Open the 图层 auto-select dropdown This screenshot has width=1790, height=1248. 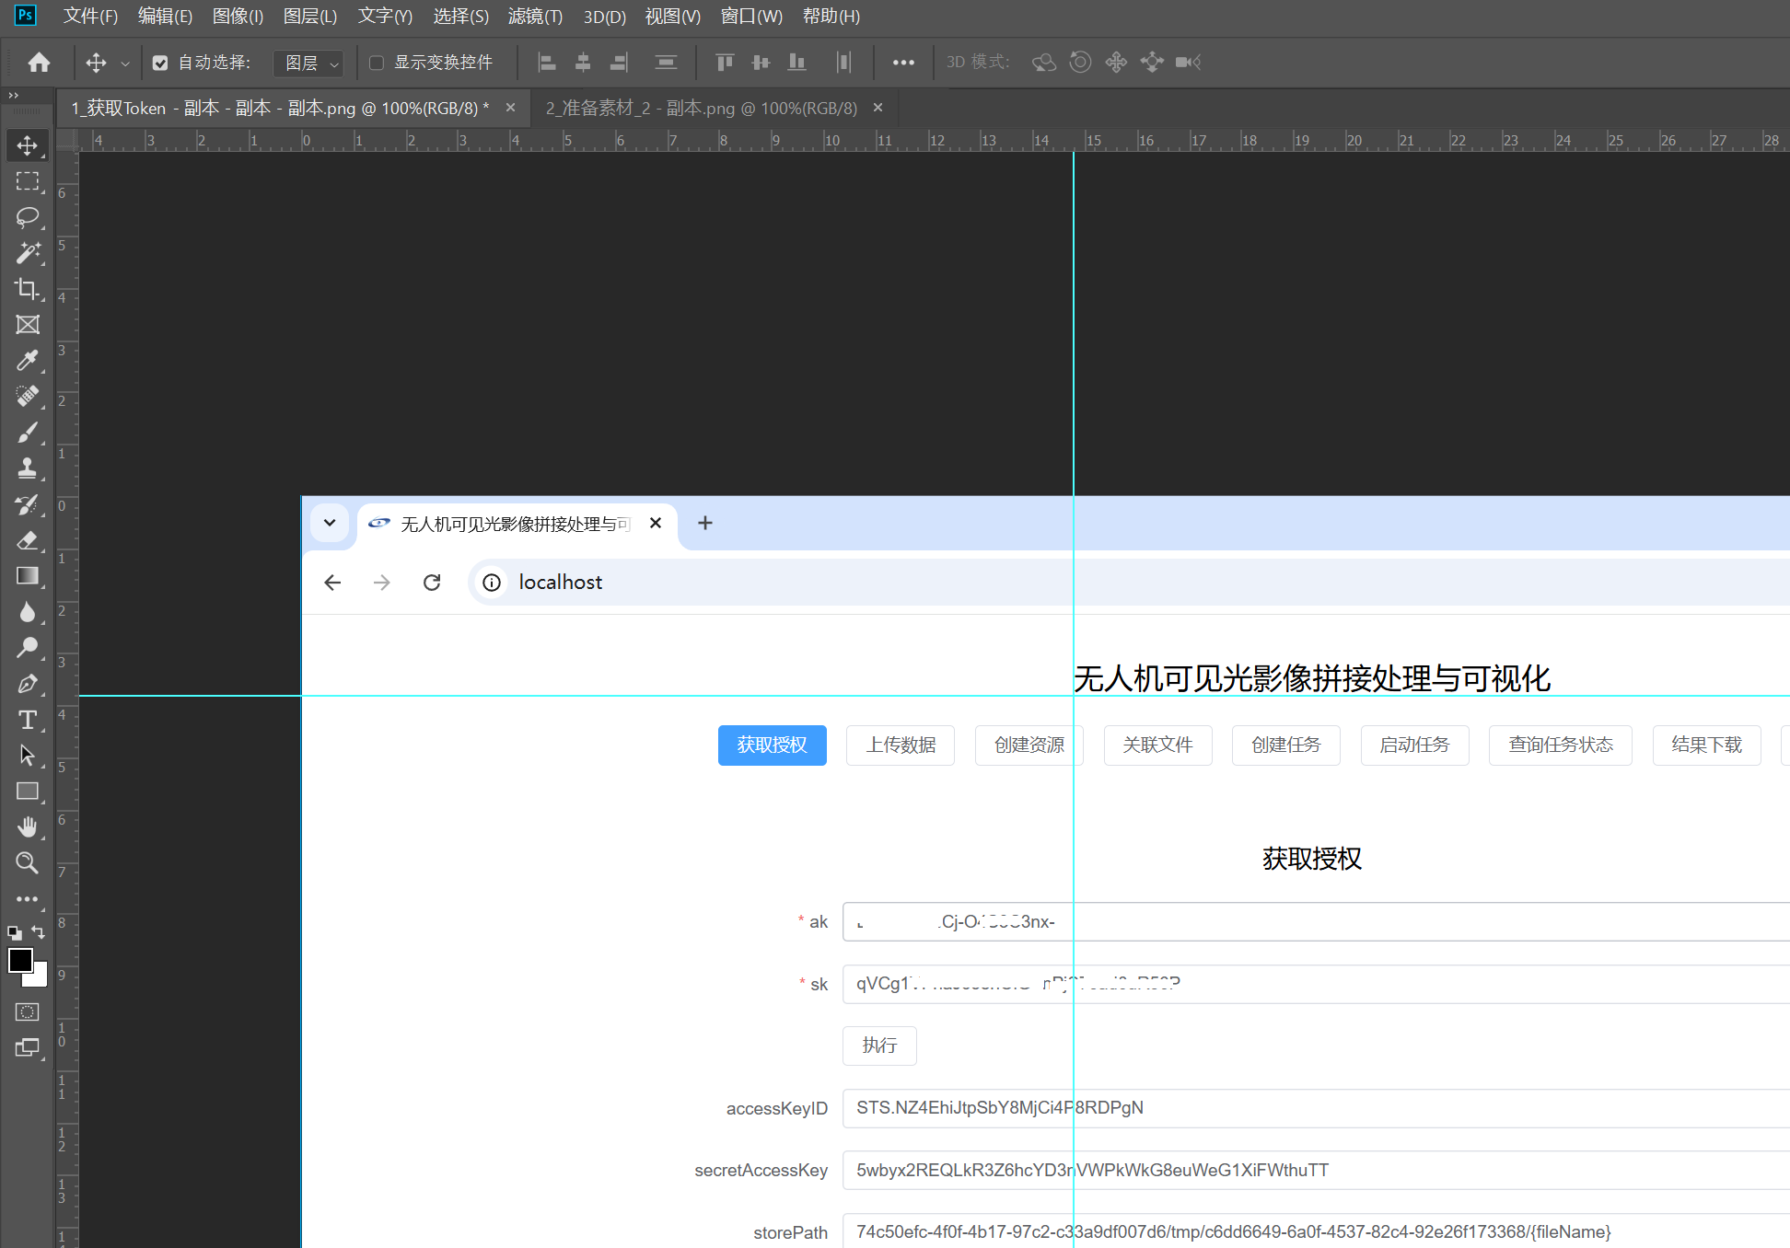310,63
